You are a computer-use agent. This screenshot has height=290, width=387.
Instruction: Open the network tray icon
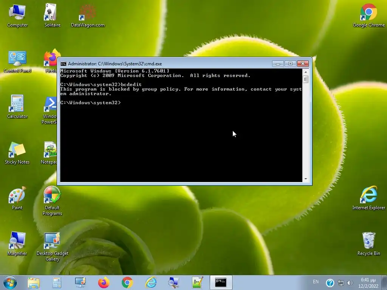coord(341,283)
